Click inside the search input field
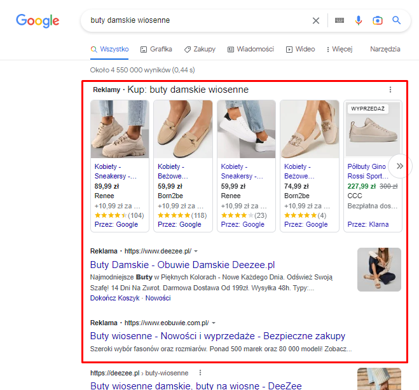The height and width of the screenshot is (390, 419). pos(198,20)
